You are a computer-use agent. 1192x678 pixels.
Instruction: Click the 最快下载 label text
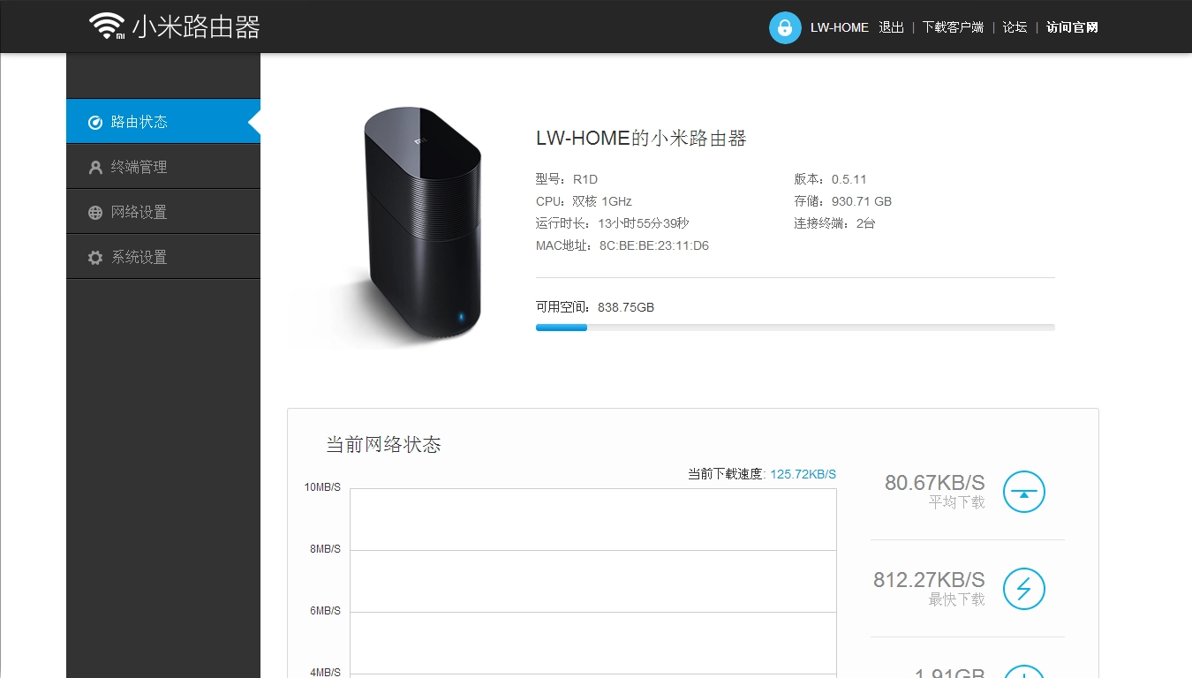(956, 599)
